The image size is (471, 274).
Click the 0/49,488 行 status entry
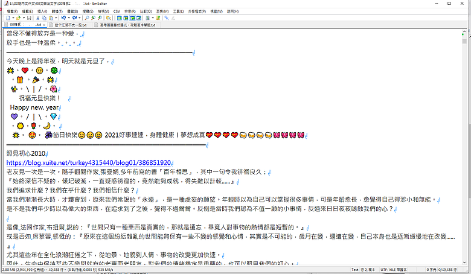[x=447, y=270]
